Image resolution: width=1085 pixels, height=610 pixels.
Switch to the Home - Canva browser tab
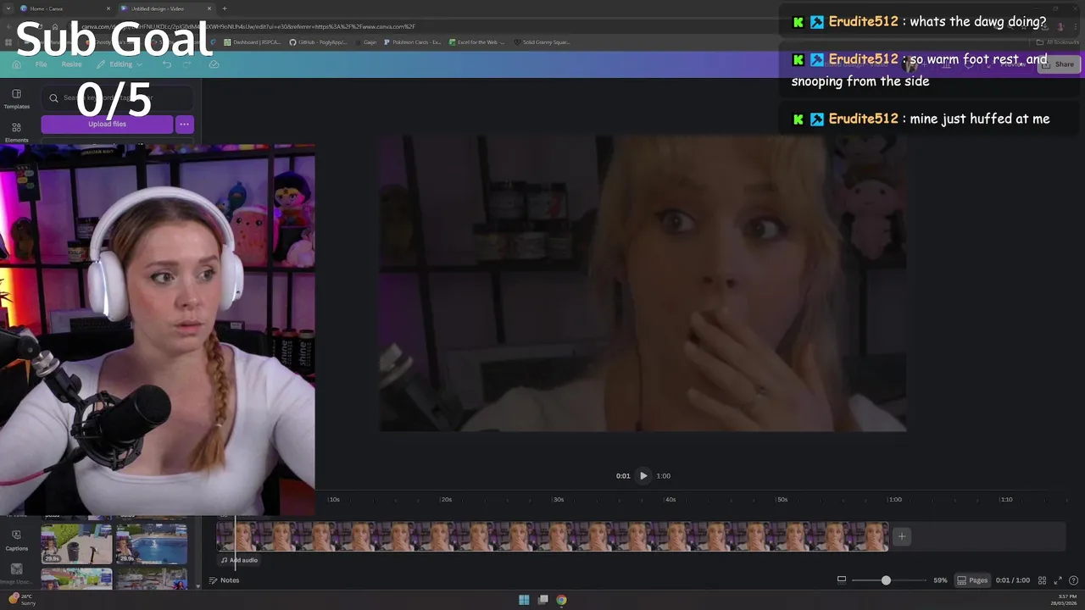coord(65,8)
